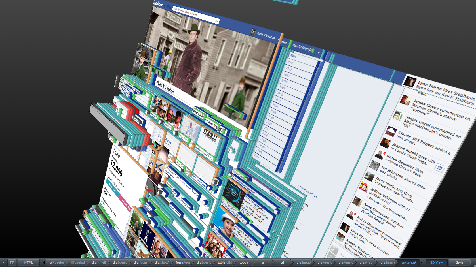Click the 3D View button
Screen dimensions: 476x267
[436, 262]
